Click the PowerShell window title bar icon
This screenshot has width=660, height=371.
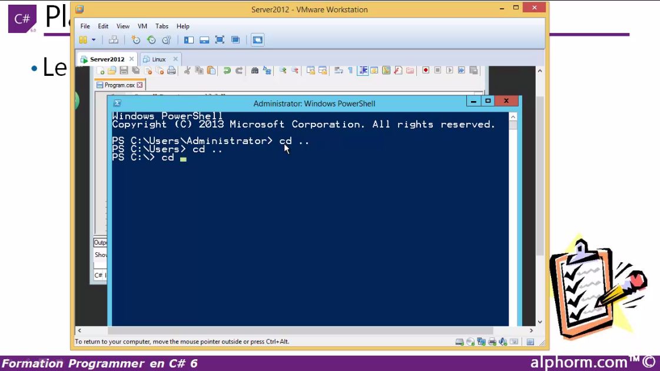117,103
